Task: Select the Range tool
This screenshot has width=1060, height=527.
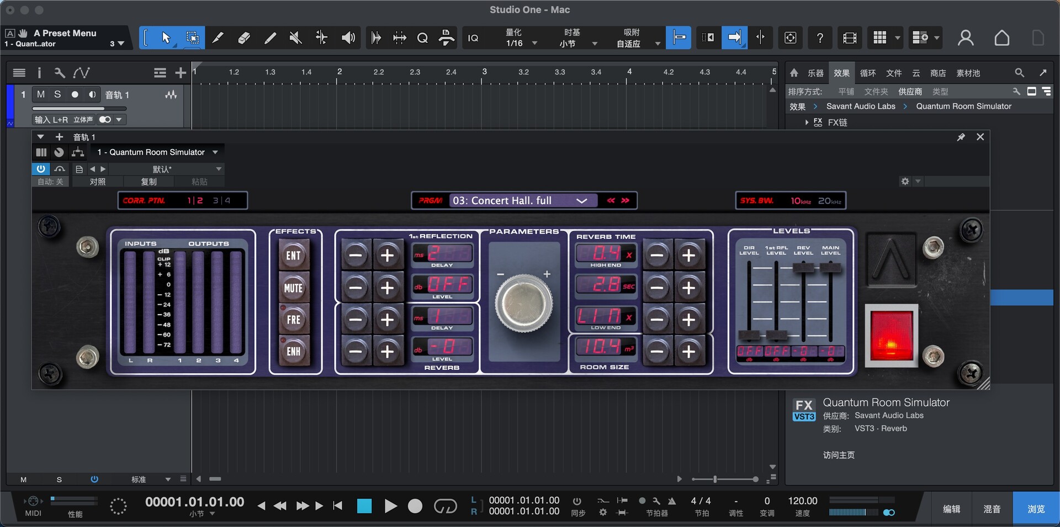Action: [x=192, y=38]
